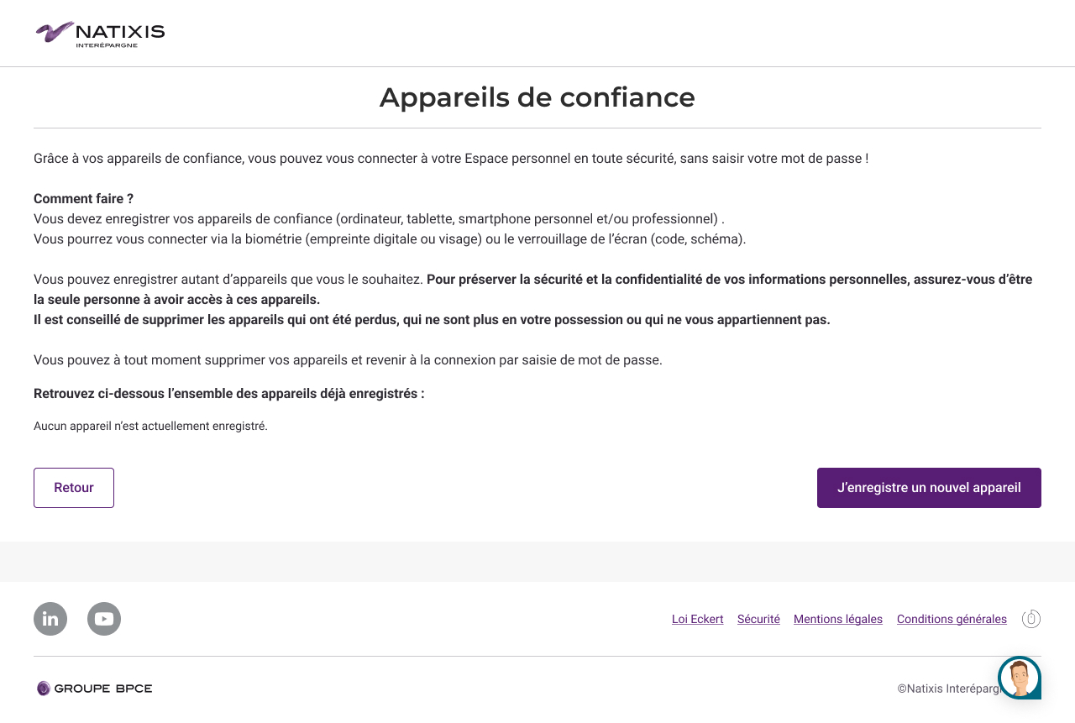This screenshot has height=723, width=1075.
Task: Visit the Sécurité footer entry
Action: (x=758, y=619)
